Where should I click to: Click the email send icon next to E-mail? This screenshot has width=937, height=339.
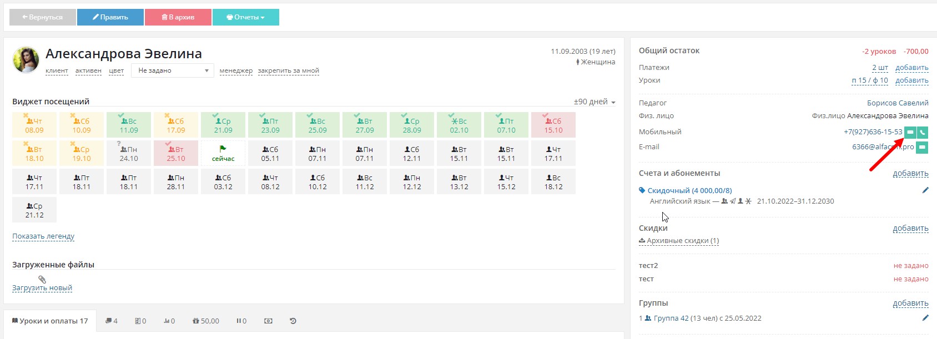(x=922, y=147)
